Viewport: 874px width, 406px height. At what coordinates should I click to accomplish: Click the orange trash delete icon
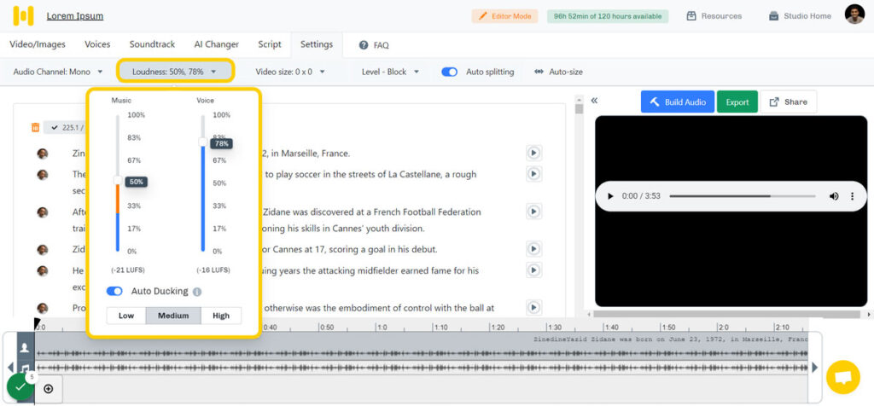click(x=35, y=128)
